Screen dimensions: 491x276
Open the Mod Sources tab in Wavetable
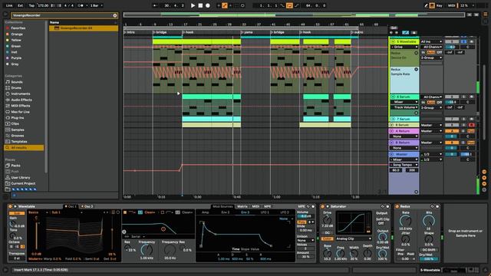[222, 206]
